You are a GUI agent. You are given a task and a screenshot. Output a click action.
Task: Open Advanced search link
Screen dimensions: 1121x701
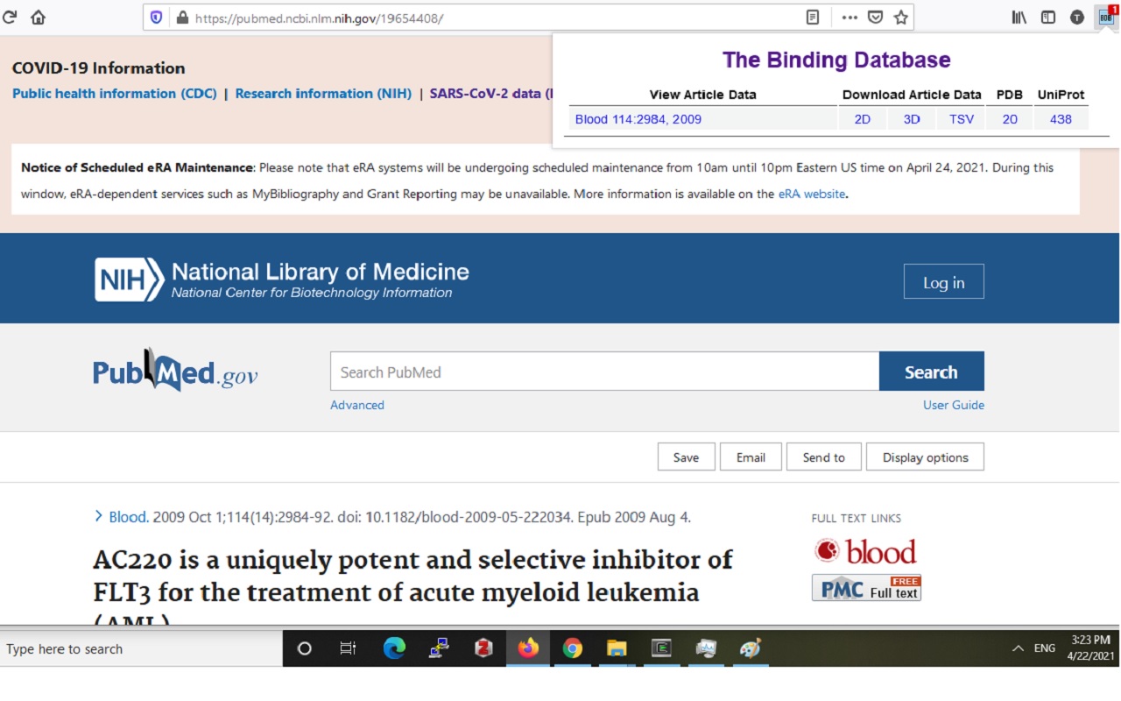pyautogui.click(x=357, y=405)
